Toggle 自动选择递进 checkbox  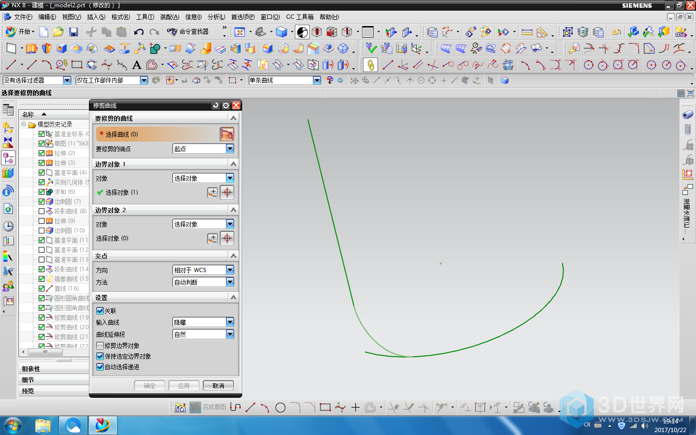pos(100,367)
